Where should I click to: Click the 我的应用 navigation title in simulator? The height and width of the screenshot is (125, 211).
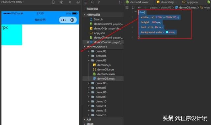point(40,20)
